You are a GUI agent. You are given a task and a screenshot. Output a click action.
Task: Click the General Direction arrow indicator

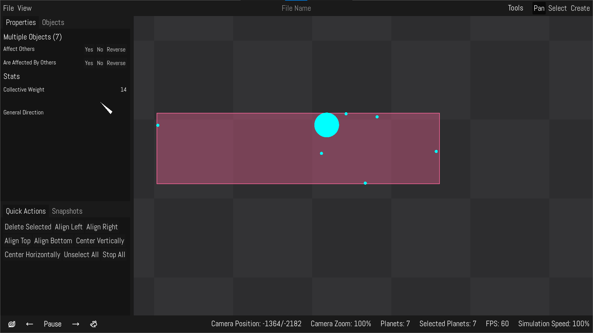(106, 108)
